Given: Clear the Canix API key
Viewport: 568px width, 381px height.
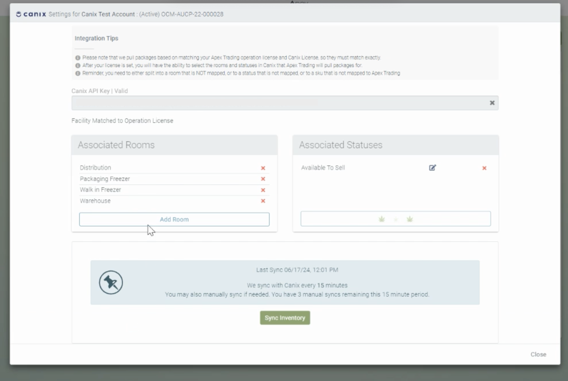Looking at the screenshot, I should 492,103.
